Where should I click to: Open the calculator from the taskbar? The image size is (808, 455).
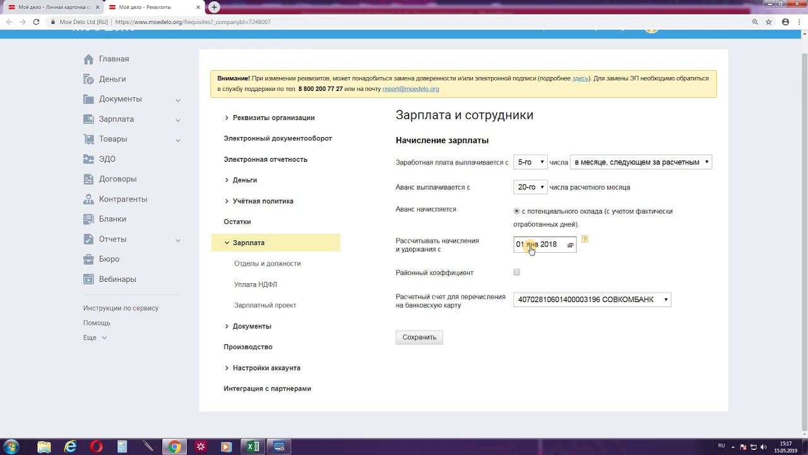click(122, 447)
